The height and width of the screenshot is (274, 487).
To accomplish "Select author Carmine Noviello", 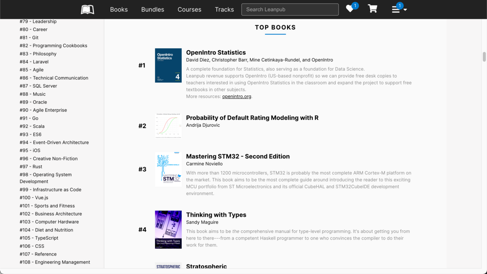I will click(x=204, y=164).
